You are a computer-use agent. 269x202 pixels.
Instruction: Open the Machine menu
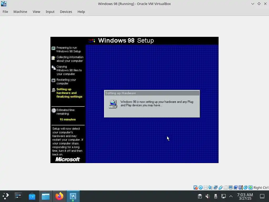[20, 12]
